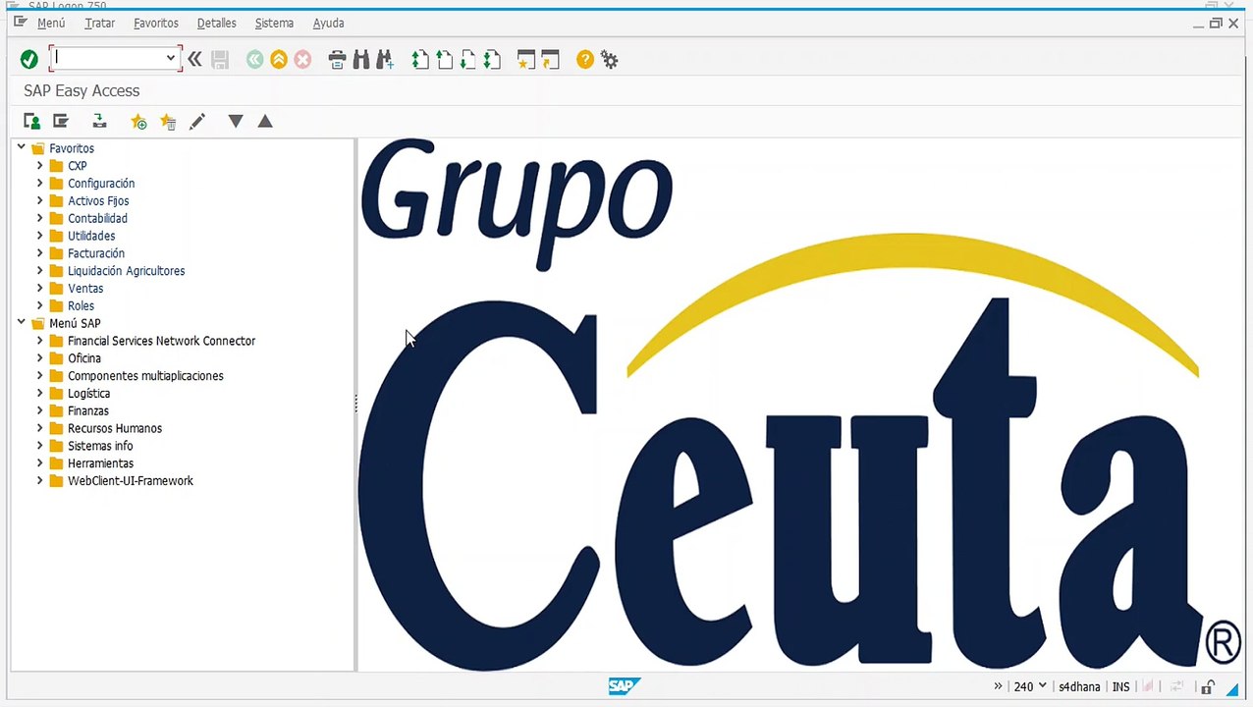Select the Sistemas info folder
Viewport: 1253px width, 707px height.
point(100,446)
